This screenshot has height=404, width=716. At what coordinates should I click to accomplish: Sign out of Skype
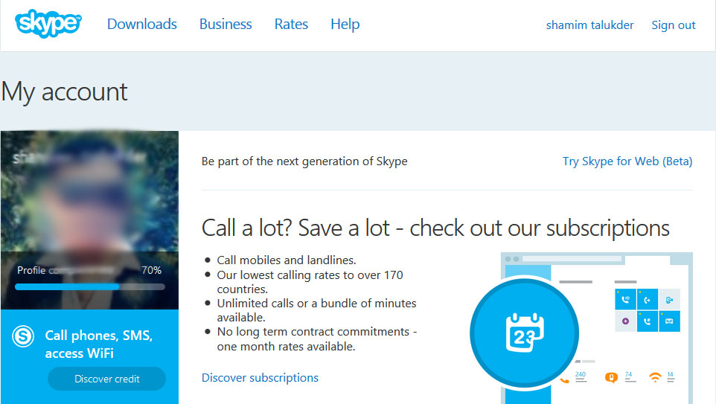tap(673, 25)
